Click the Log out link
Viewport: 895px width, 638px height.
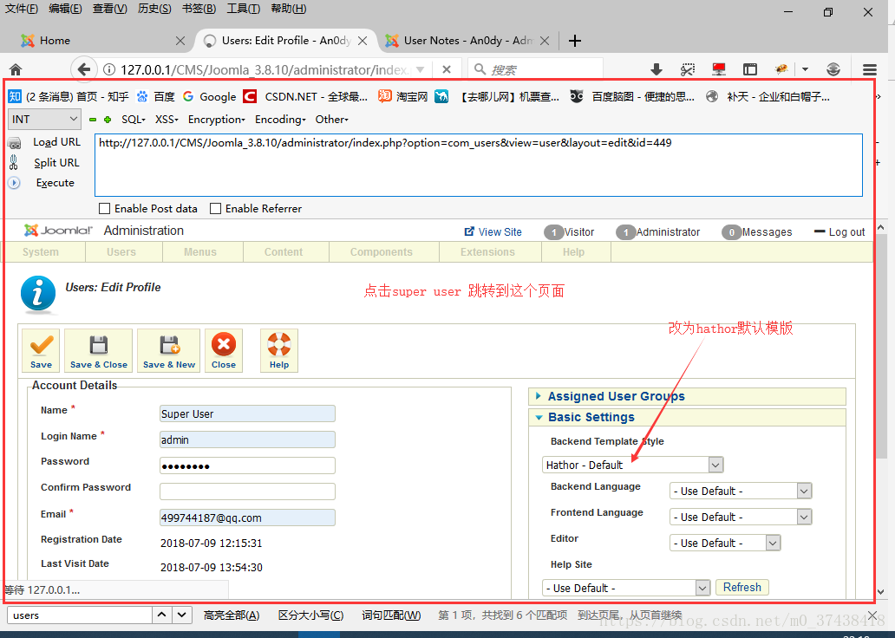pyautogui.click(x=839, y=231)
